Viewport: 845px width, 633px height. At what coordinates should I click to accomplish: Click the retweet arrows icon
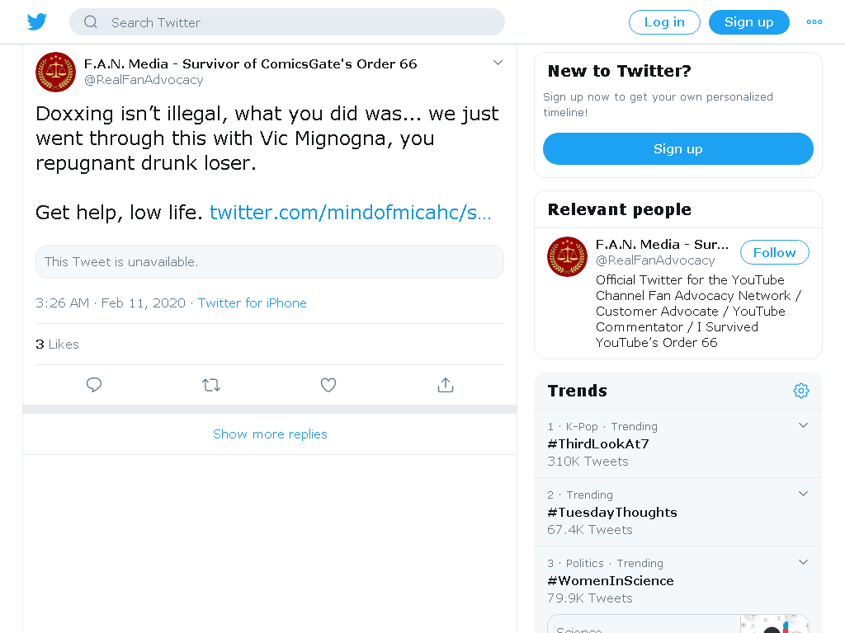click(211, 385)
